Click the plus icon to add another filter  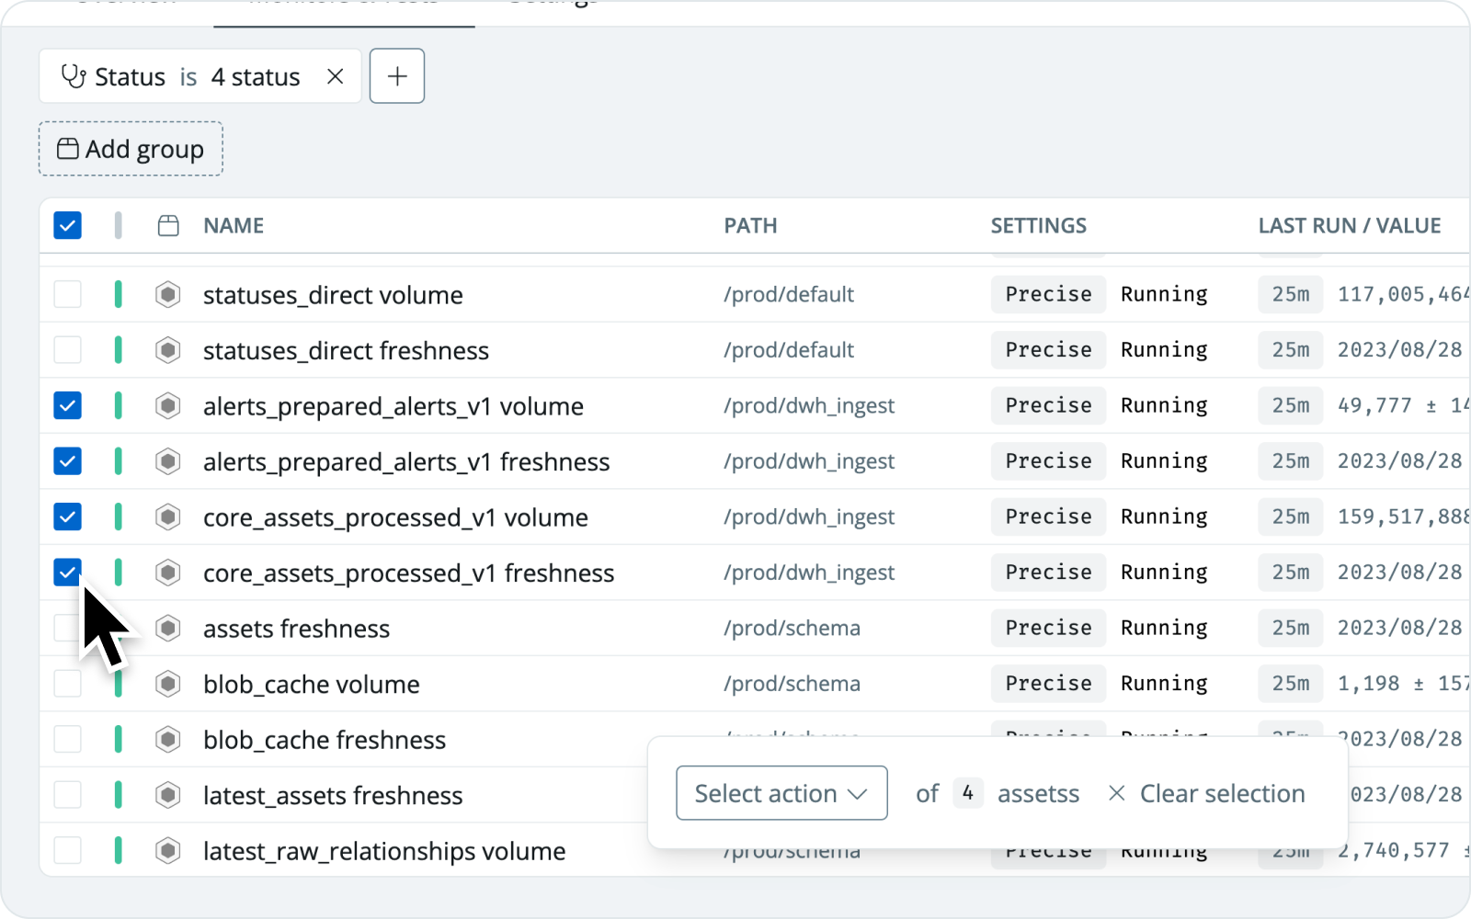click(x=396, y=76)
